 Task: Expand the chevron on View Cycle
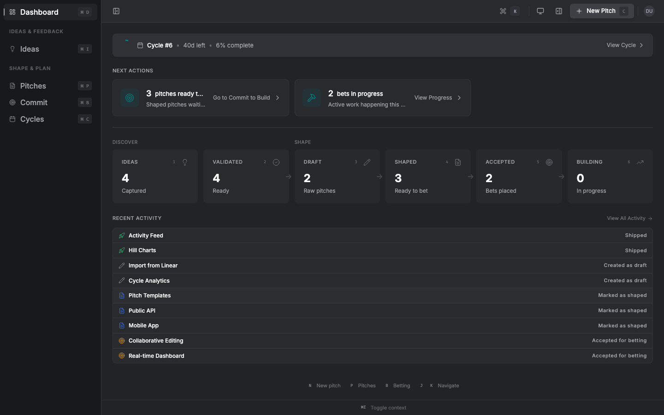pyautogui.click(x=641, y=45)
